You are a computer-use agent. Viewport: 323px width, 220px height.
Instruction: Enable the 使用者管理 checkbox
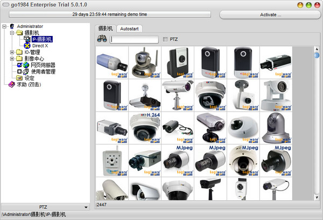19,71
